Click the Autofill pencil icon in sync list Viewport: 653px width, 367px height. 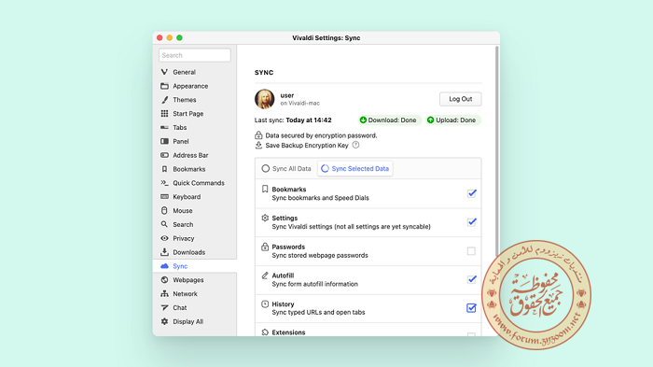265,275
